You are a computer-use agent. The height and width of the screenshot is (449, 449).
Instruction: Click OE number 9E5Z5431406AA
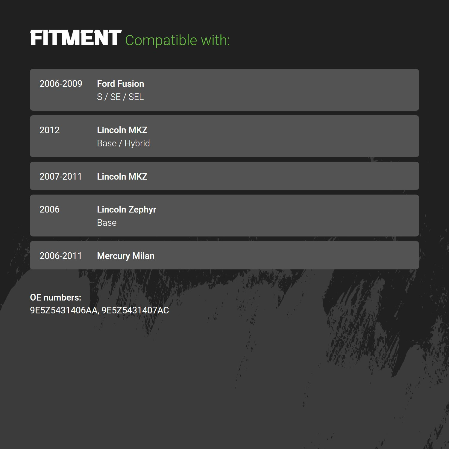tap(64, 310)
